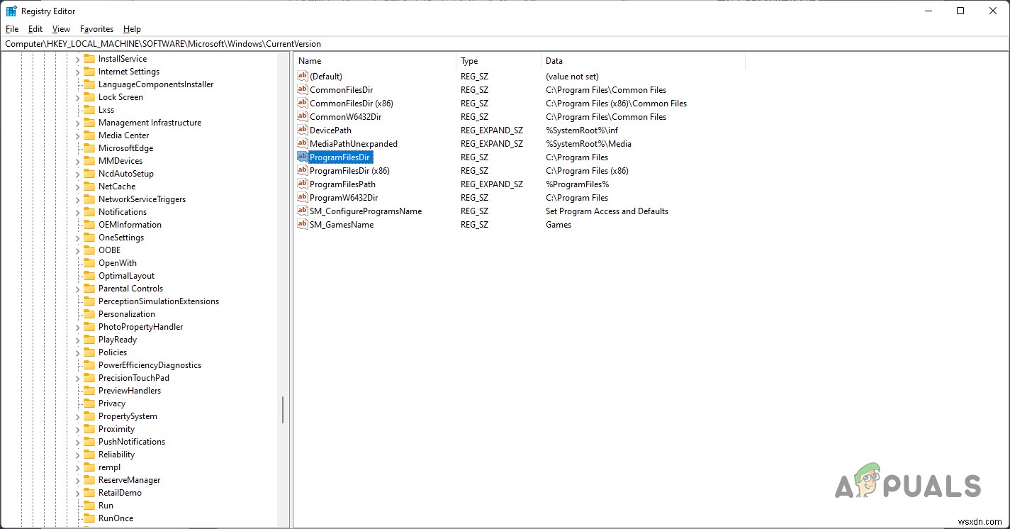1010x529 pixels.
Task: Select the ProgramFilesDir (x86) value
Action: (x=349, y=171)
